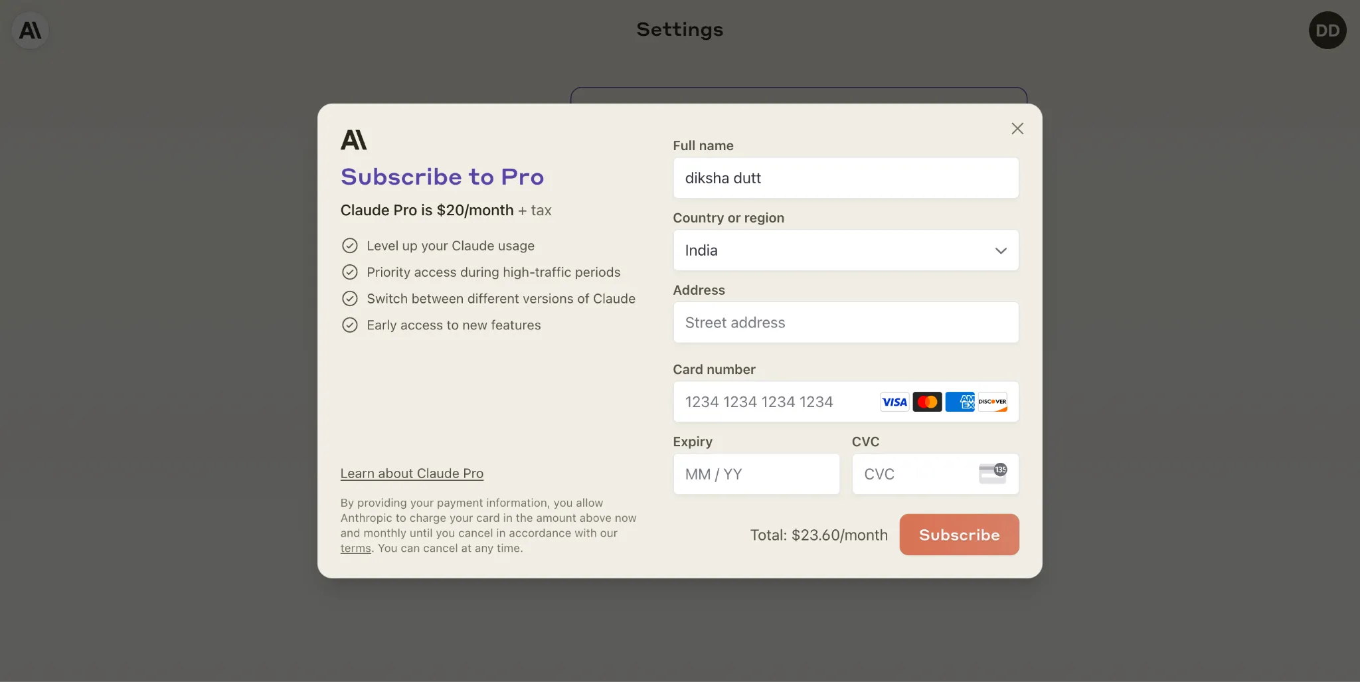This screenshot has width=1360, height=682.
Task: Focus the Full name field
Action: click(x=845, y=178)
